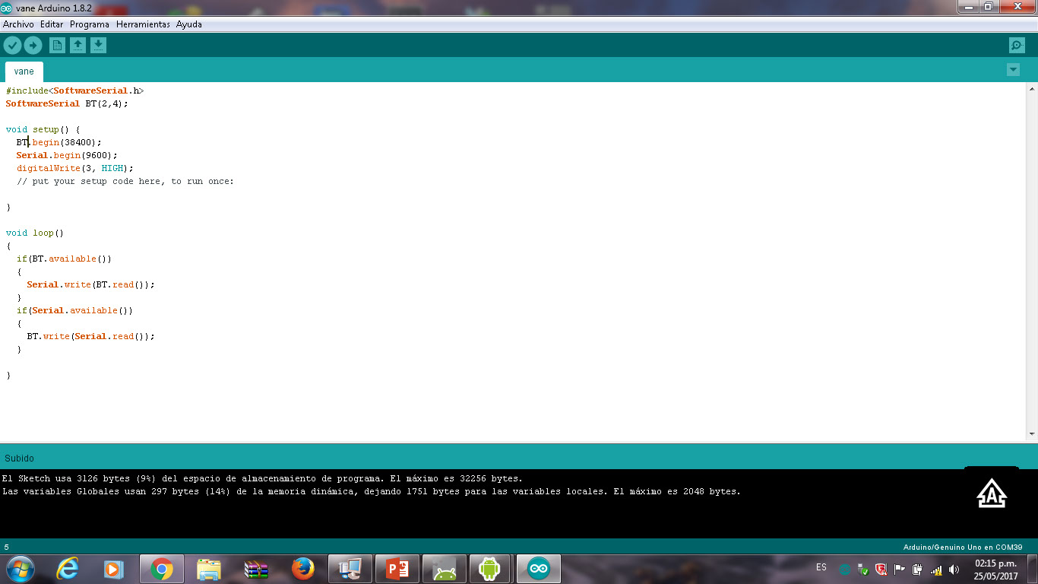Open Windows Media Player from the taskbar
The height and width of the screenshot is (584, 1038).
click(x=114, y=569)
